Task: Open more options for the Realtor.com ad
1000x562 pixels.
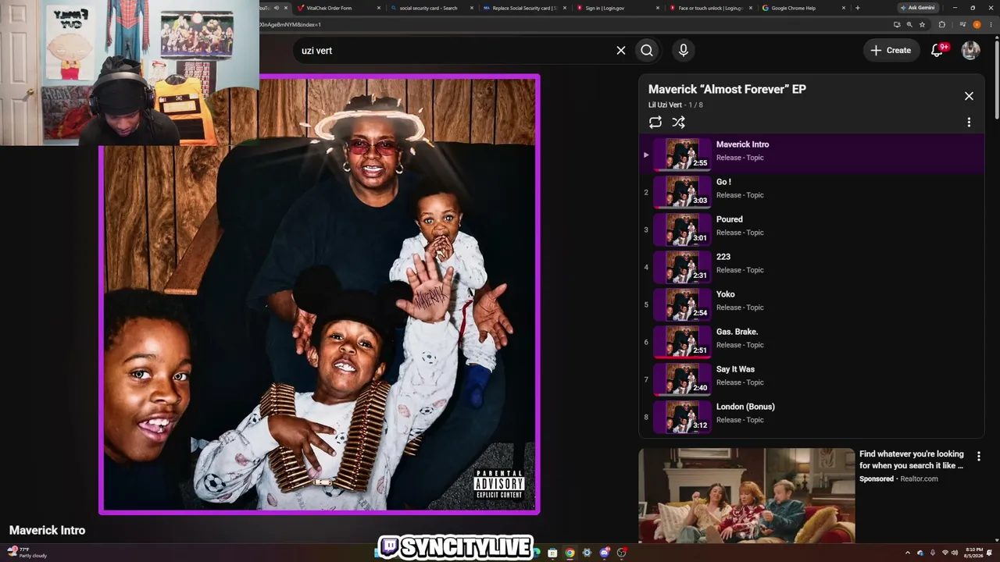Action: (979, 456)
